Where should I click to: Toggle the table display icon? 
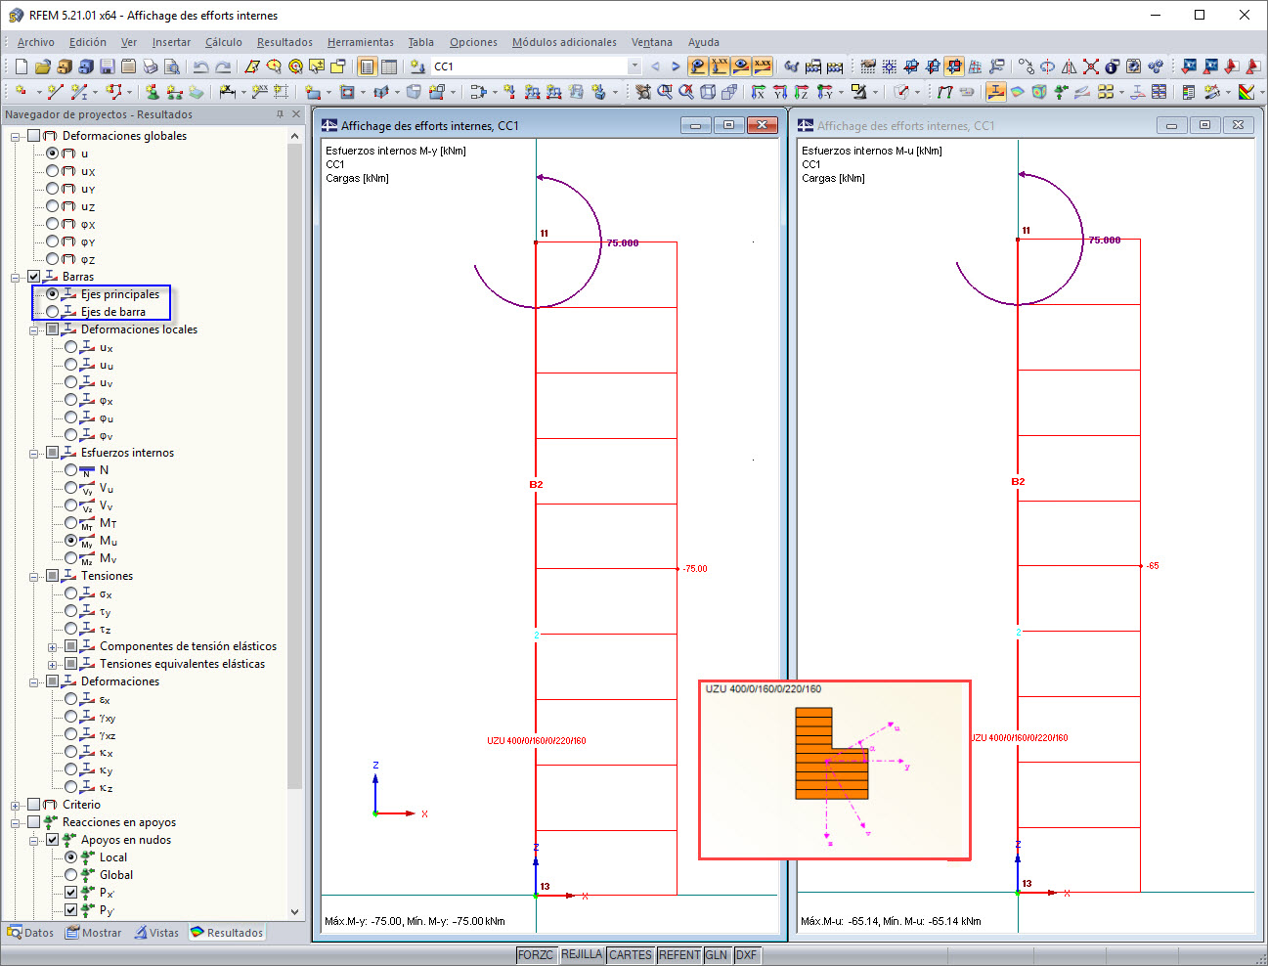coord(389,66)
